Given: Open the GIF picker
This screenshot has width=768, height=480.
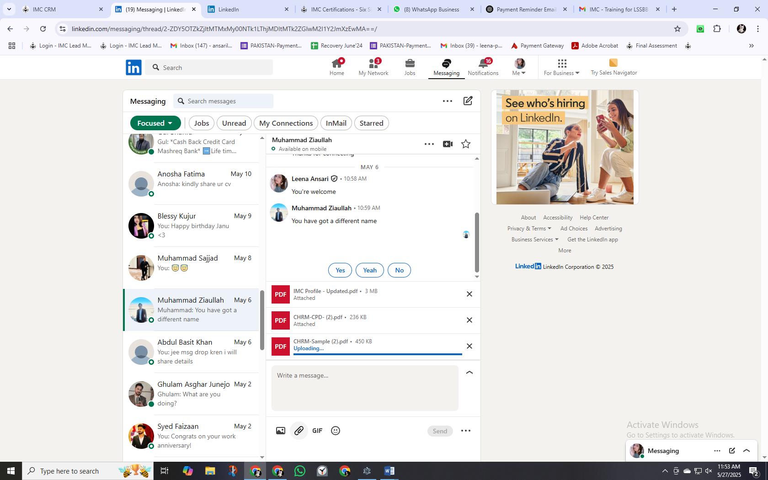Looking at the screenshot, I should [317, 431].
